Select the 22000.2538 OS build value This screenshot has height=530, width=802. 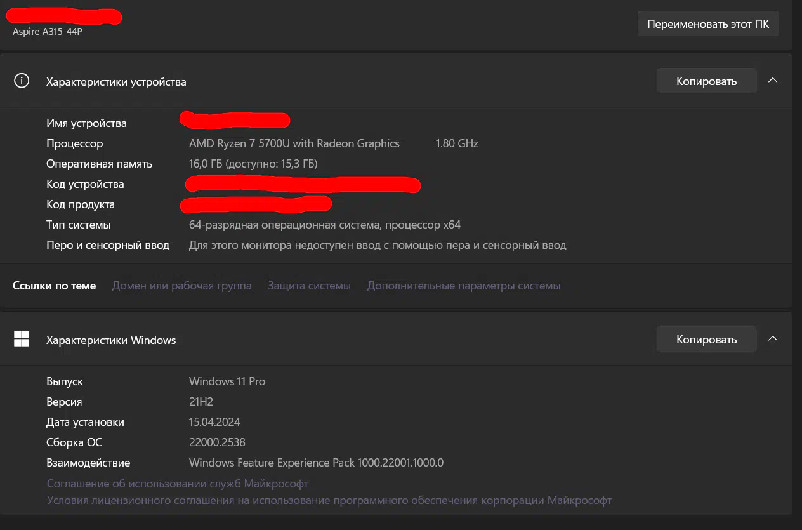tap(217, 442)
